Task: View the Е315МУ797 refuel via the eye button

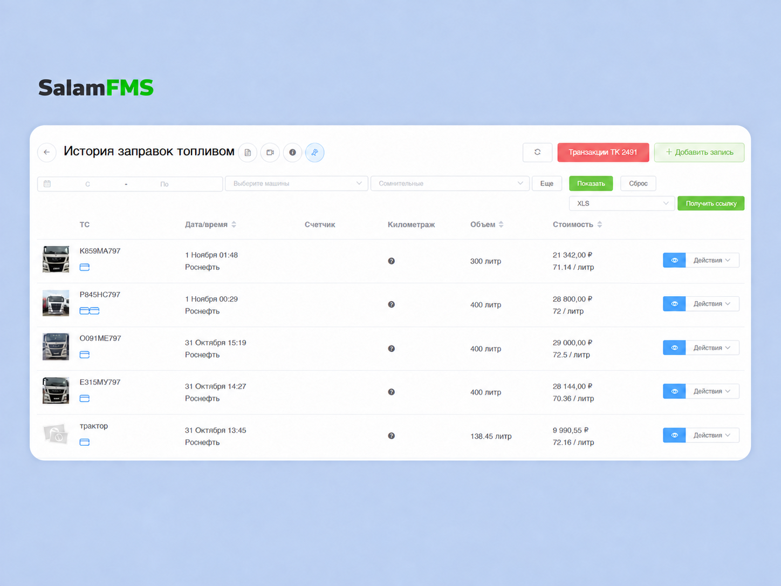Action: (674, 391)
